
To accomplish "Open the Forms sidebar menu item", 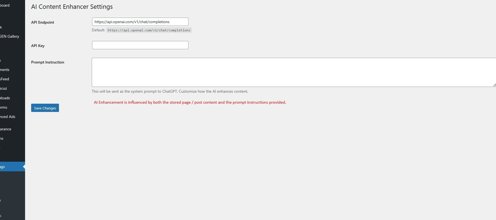I will pyautogui.click(x=4, y=107).
